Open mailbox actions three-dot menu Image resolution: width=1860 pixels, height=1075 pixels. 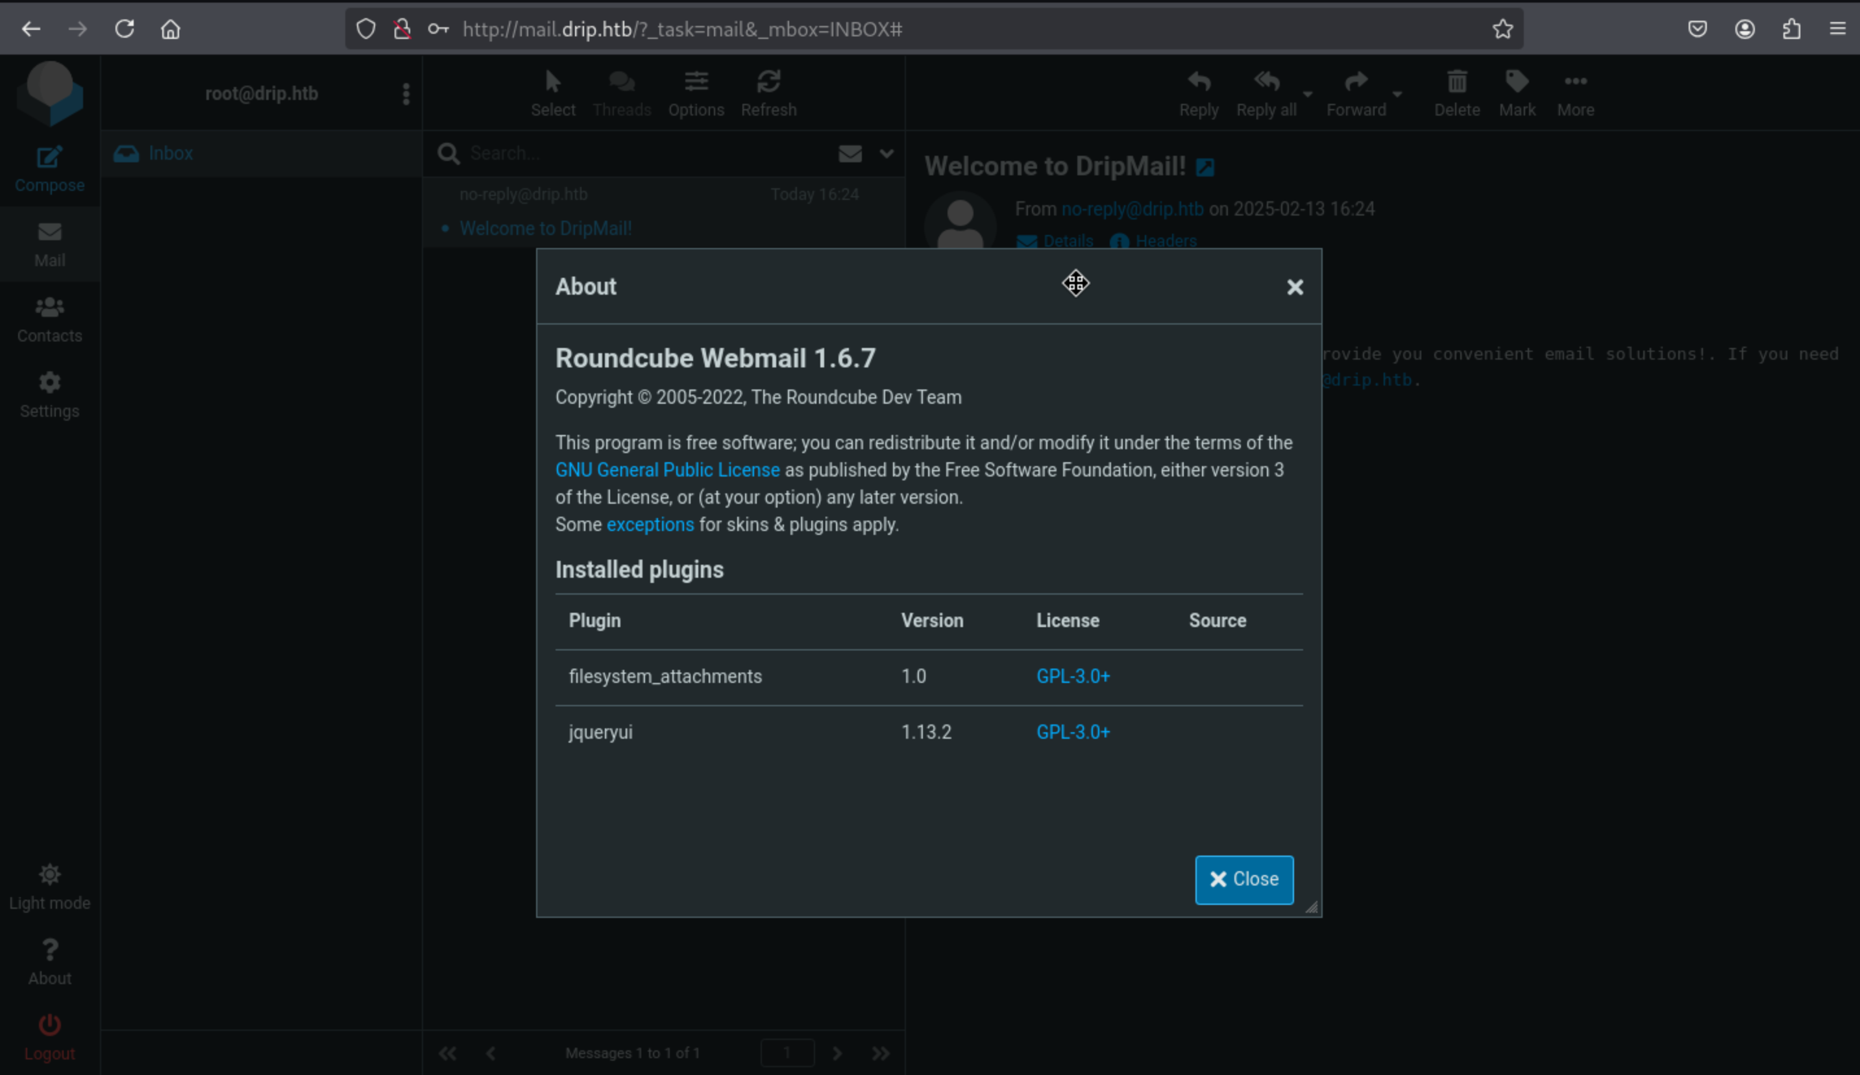406,93
